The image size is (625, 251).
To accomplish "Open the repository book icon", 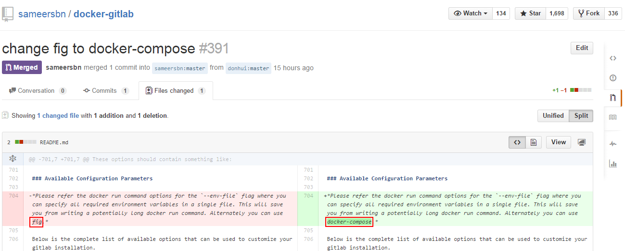I will click(x=7, y=14).
